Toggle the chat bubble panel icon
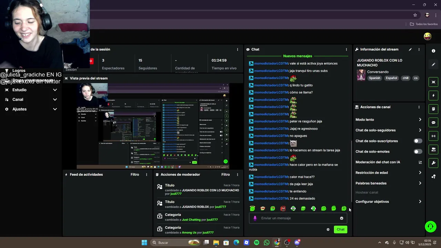Image resolution: width=441 pixels, height=248 pixels. tap(433, 122)
